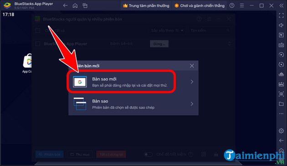Open the Sắp xếp theo sort dropdown
This screenshot has height=166, width=287.
(167, 30)
